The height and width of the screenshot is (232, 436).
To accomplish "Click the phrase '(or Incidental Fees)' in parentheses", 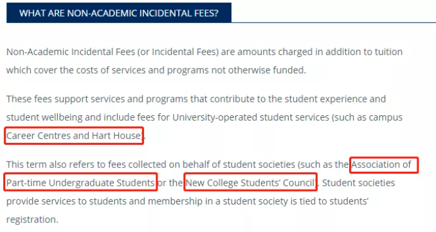I will [178, 52].
